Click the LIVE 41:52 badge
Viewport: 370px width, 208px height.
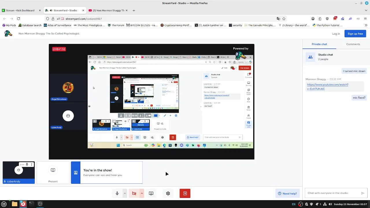tap(59, 49)
